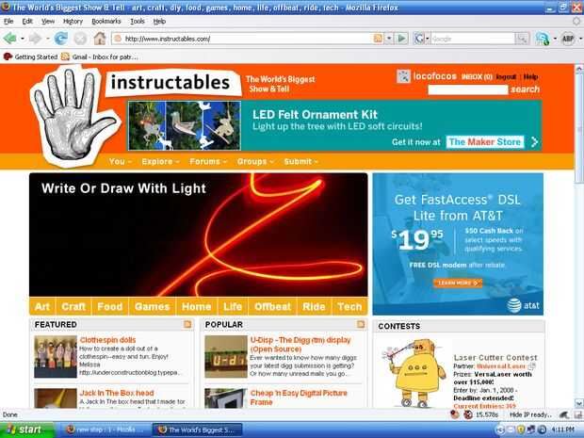This screenshot has width=584, height=438.
Task: Open the INBOX (0) link
Action: coord(477,76)
